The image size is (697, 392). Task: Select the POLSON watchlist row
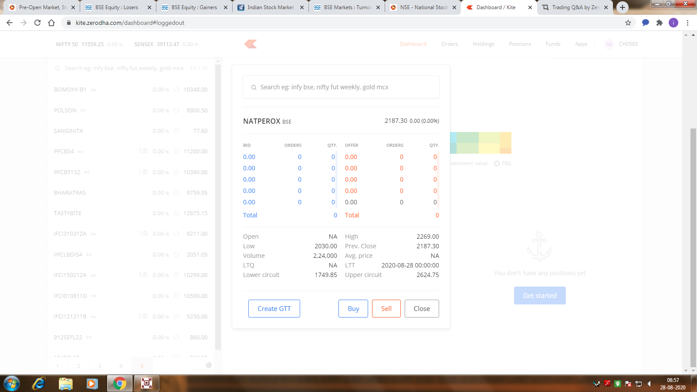(x=131, y=111)
